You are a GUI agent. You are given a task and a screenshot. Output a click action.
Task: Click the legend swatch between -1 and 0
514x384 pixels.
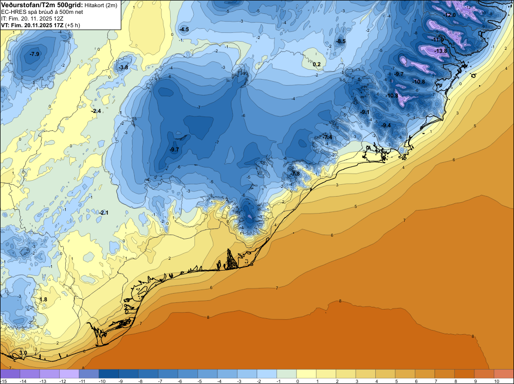286,374
